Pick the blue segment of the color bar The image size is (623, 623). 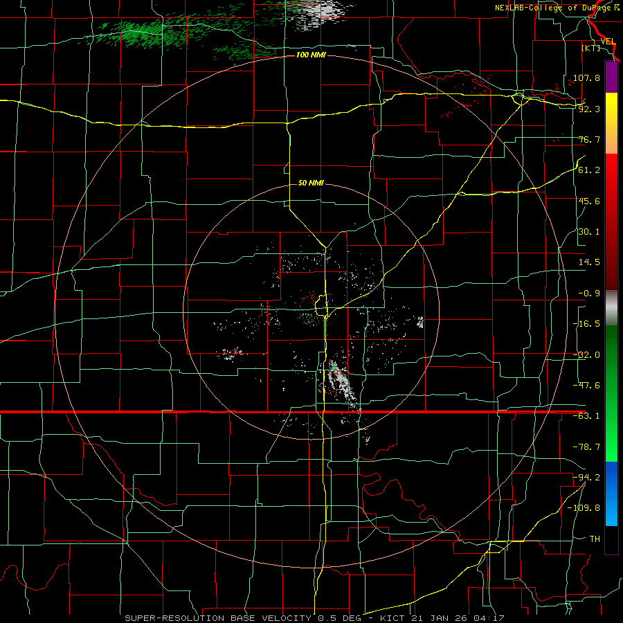pyautogui.click(x=611, y=494)
